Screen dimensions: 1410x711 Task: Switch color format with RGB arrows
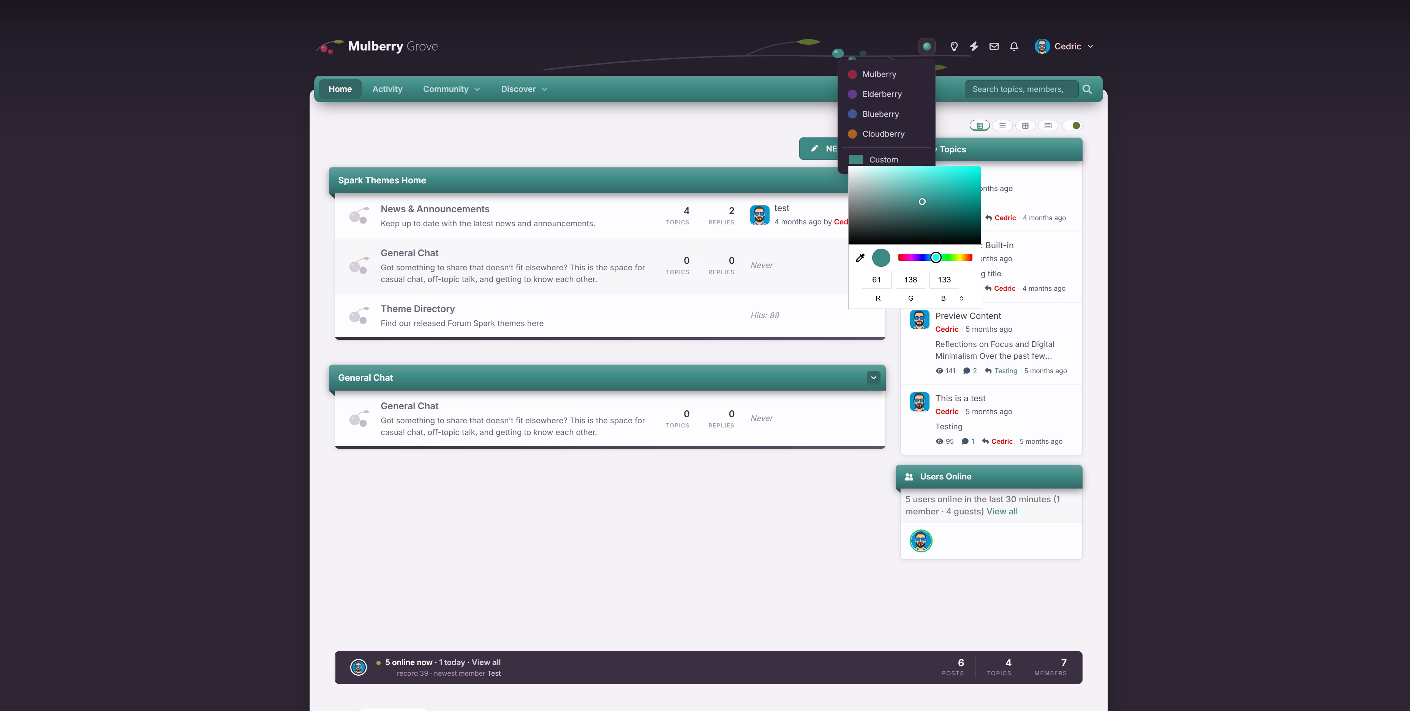pyautogui.click(x=961, y=298)
